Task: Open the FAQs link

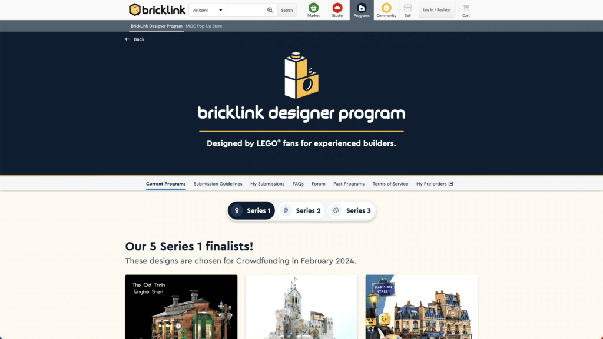Action: [x=298, y=183]
